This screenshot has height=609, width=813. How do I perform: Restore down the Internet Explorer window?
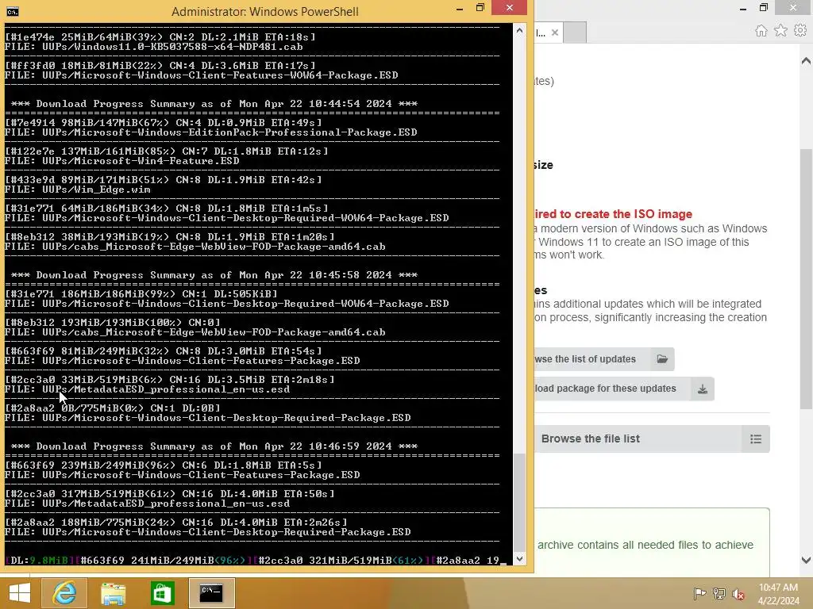(764, 8)
